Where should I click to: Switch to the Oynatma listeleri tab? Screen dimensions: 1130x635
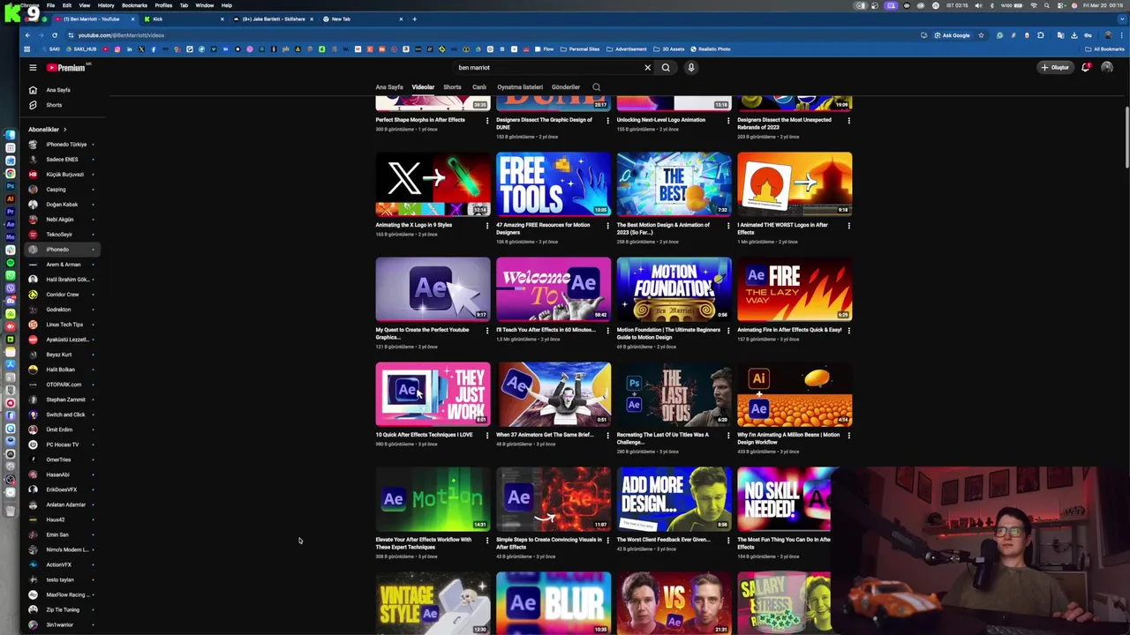point(520,87)
